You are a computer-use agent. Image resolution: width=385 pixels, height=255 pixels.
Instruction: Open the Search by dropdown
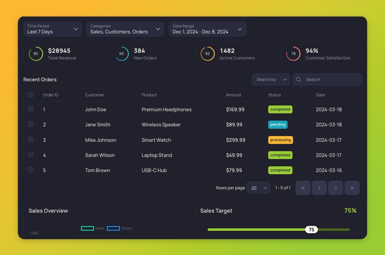tap(271, 79)
